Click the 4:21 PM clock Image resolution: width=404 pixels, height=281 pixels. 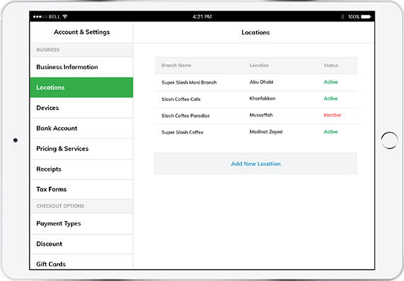(x=202, y=17)
